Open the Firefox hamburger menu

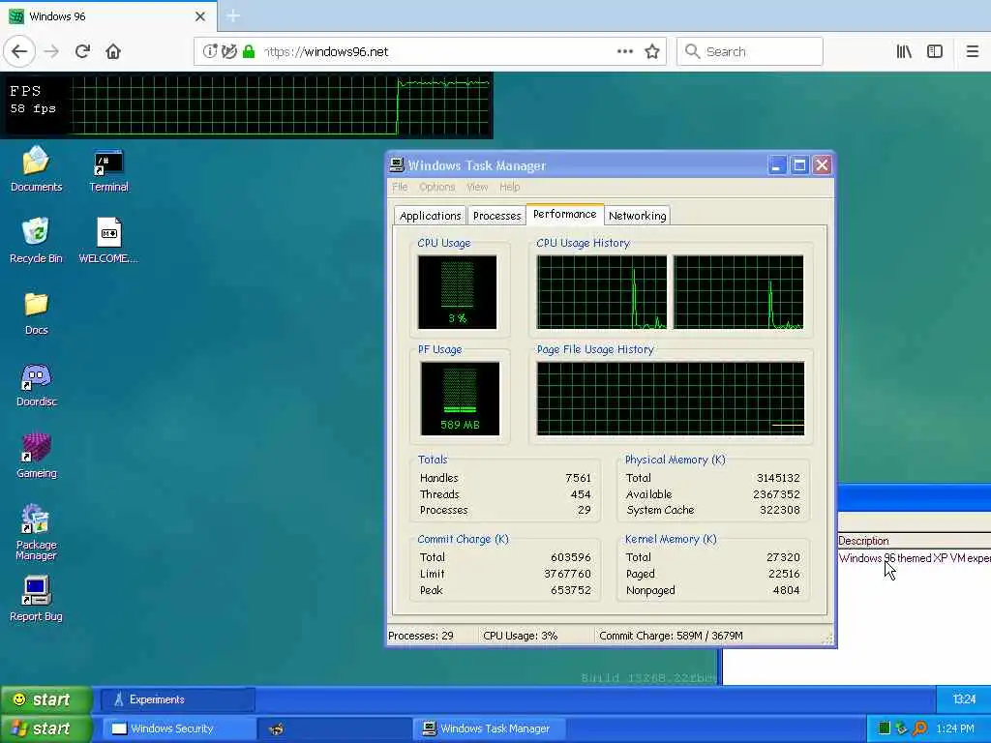click(973, 51)
